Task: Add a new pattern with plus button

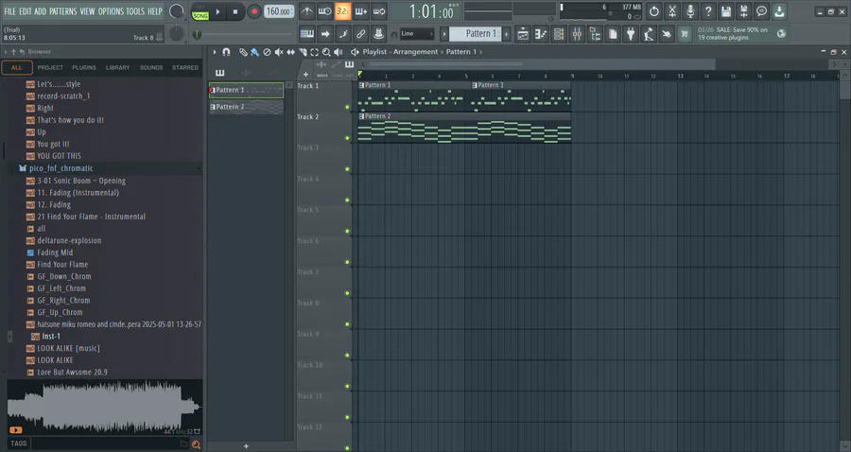Action: 507,34
